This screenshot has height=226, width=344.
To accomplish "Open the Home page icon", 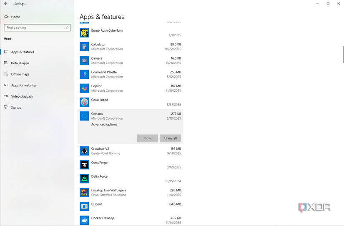I will 6,17.
